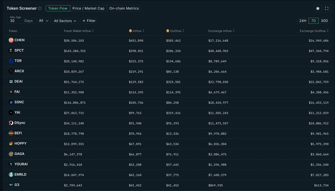The image size is (335, 191).
Task: Select the 30D time range
Action: pyautogui.click(x=324, y=21)
